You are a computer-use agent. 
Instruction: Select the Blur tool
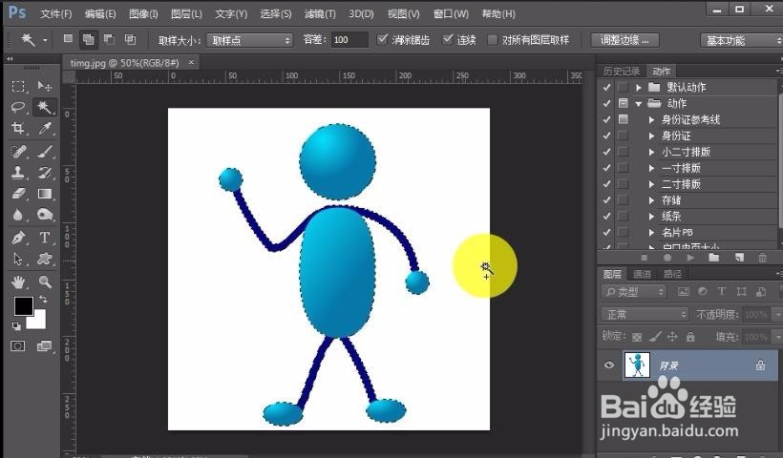click(18, 215)
